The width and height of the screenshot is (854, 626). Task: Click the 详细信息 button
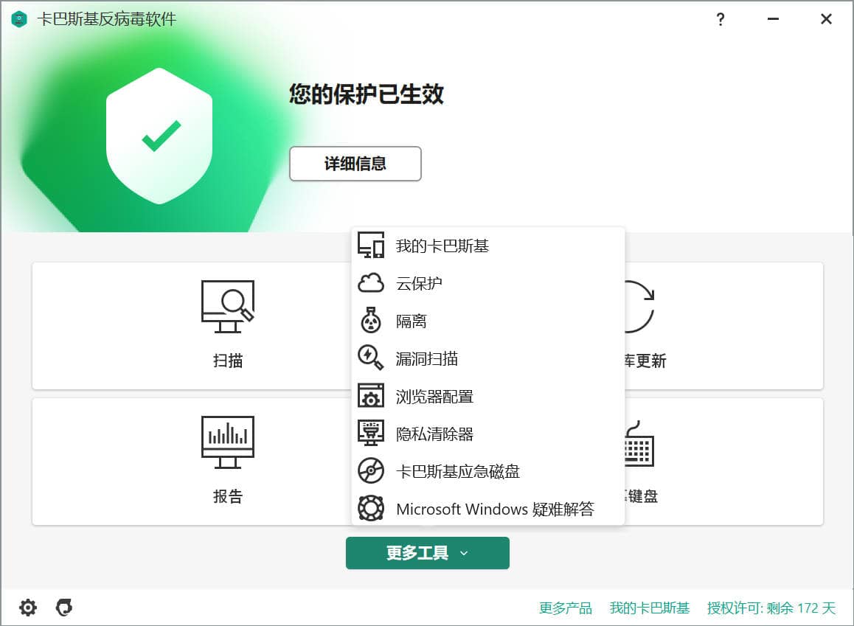(355, 163)
